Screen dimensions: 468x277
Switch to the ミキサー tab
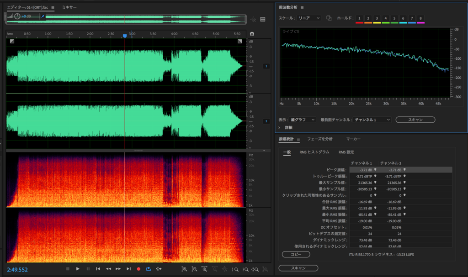click(x=69, y=7)
